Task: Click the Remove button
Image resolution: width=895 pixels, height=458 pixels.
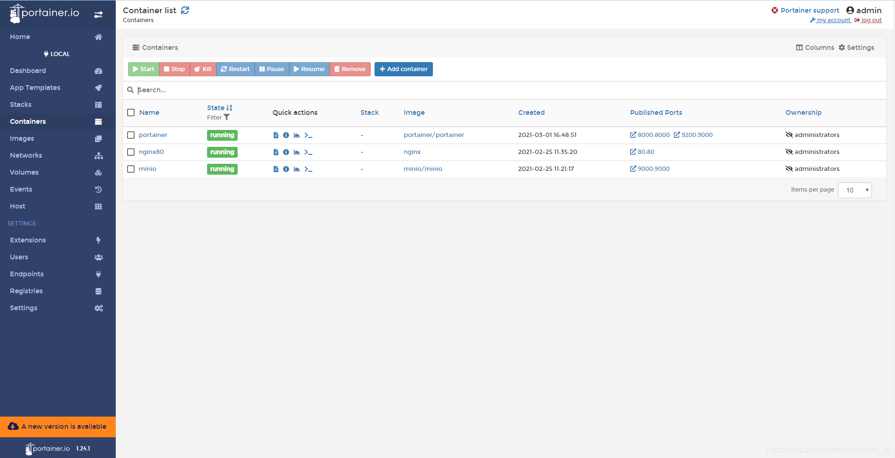Action: [350, 69]
